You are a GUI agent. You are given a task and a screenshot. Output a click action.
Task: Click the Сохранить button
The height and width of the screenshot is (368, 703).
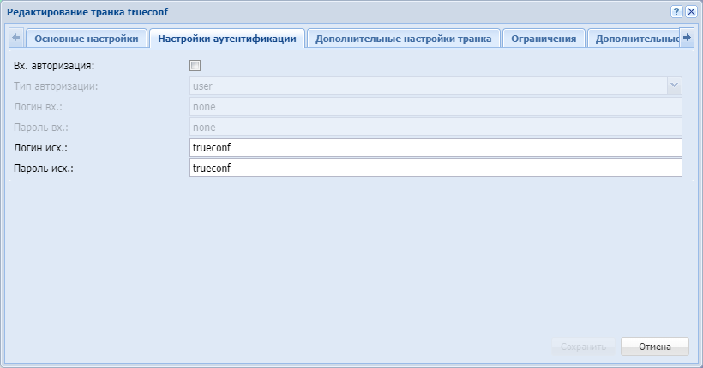click(x=583, y=347)
